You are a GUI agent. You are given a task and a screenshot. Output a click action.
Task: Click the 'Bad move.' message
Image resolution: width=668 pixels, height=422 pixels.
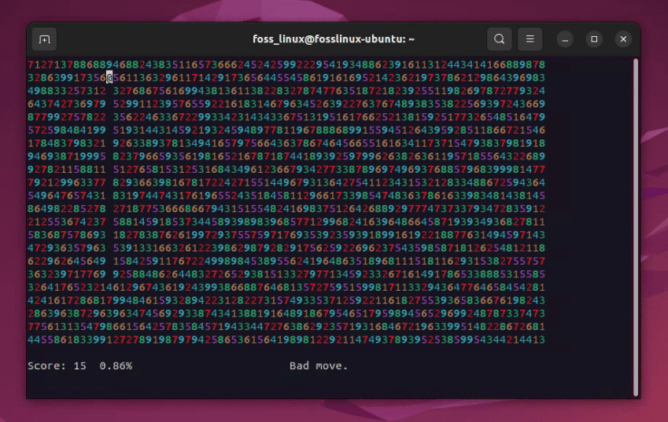pyautogui.click(x=319, y=366)
